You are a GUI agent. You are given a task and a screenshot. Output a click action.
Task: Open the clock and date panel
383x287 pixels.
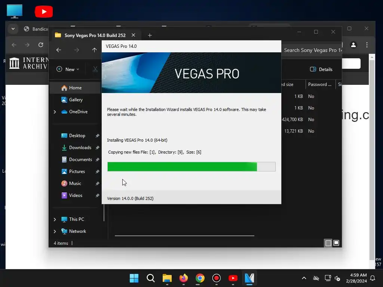tap(356, 278)
